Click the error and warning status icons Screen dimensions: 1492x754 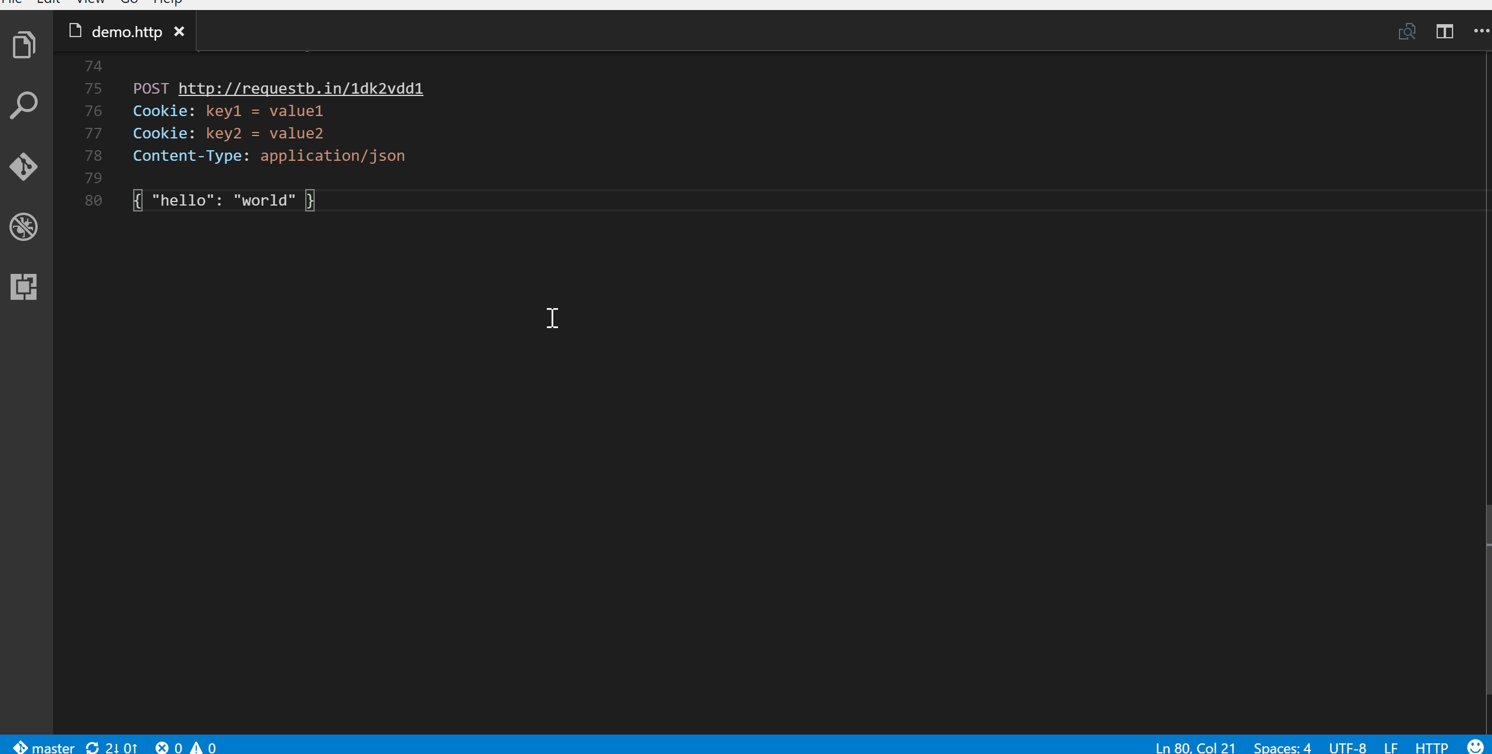[x=184, y=748]
